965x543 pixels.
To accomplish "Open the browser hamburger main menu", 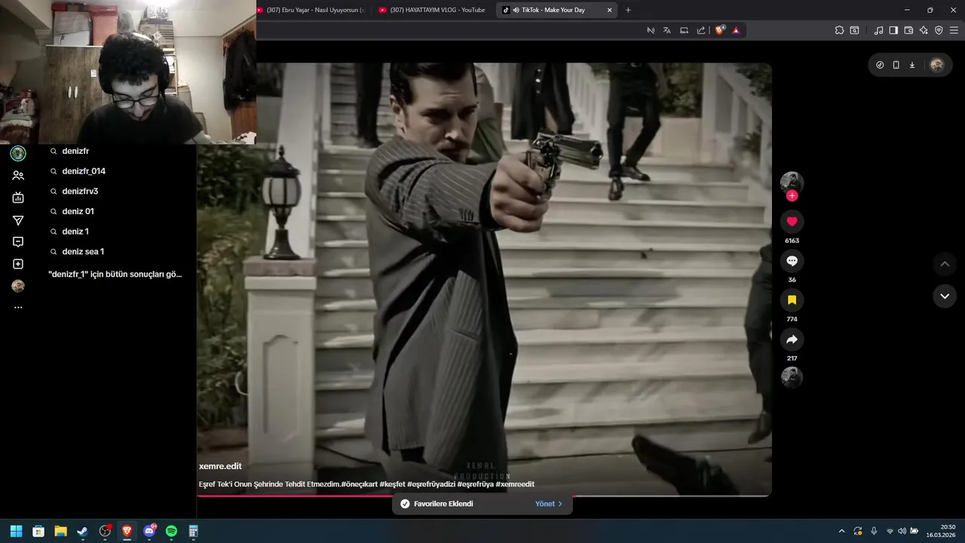I will (954, 30).
